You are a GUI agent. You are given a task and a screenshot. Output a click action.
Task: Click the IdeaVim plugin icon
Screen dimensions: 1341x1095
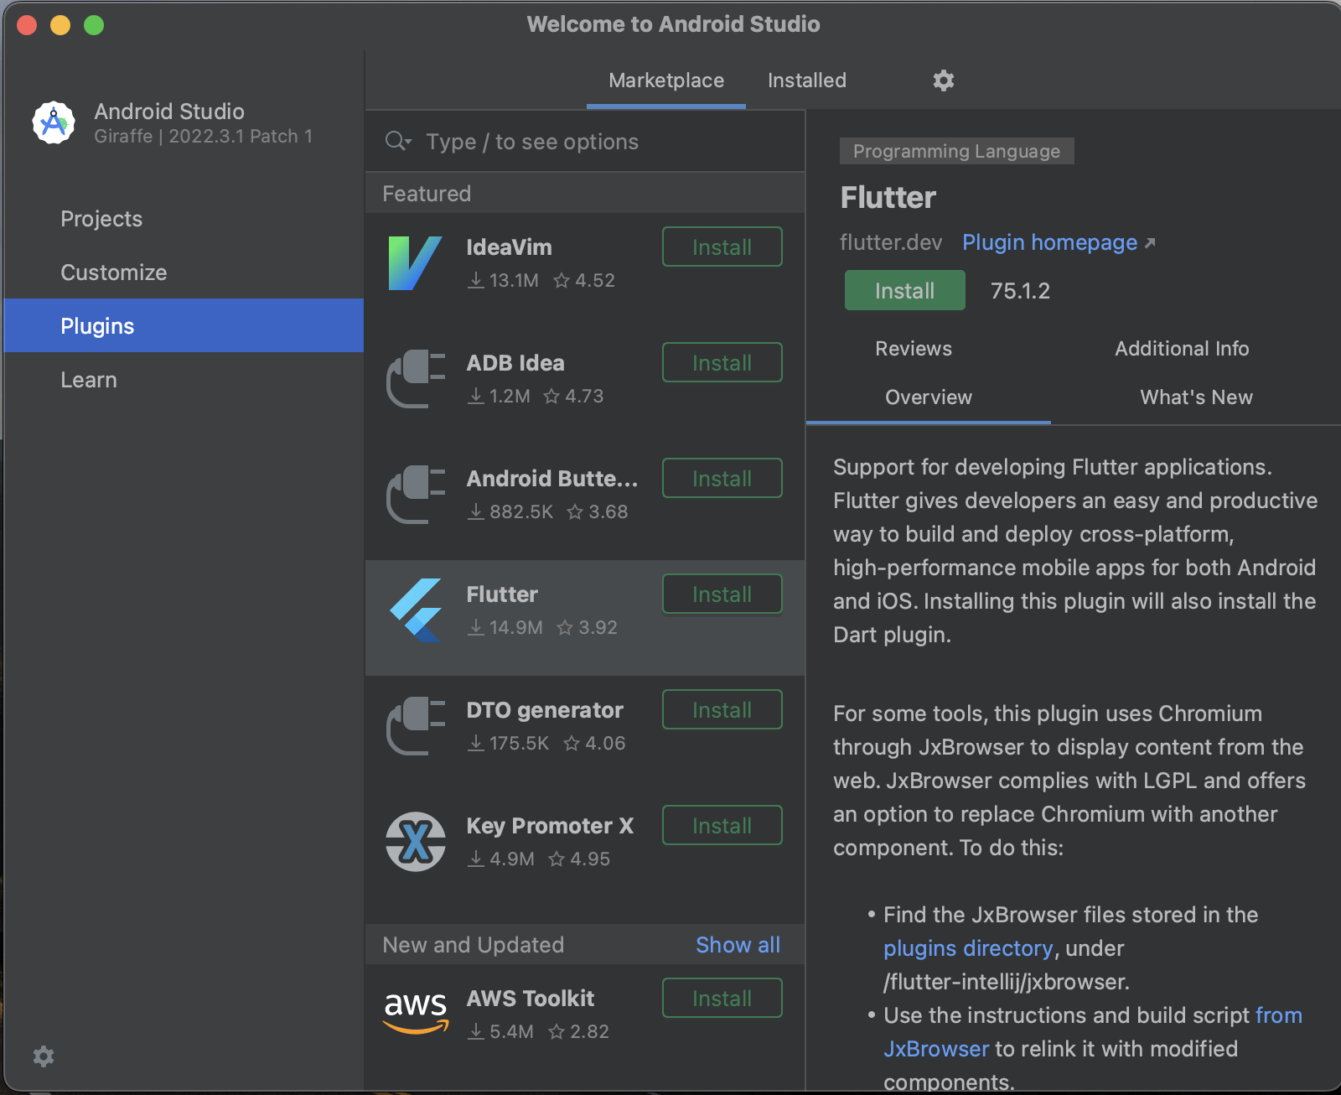pyautogui.click(x=415, y=263)
